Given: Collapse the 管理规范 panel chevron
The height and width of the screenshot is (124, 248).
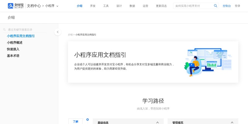Looking at the screenshot, I should pos(232,122).
